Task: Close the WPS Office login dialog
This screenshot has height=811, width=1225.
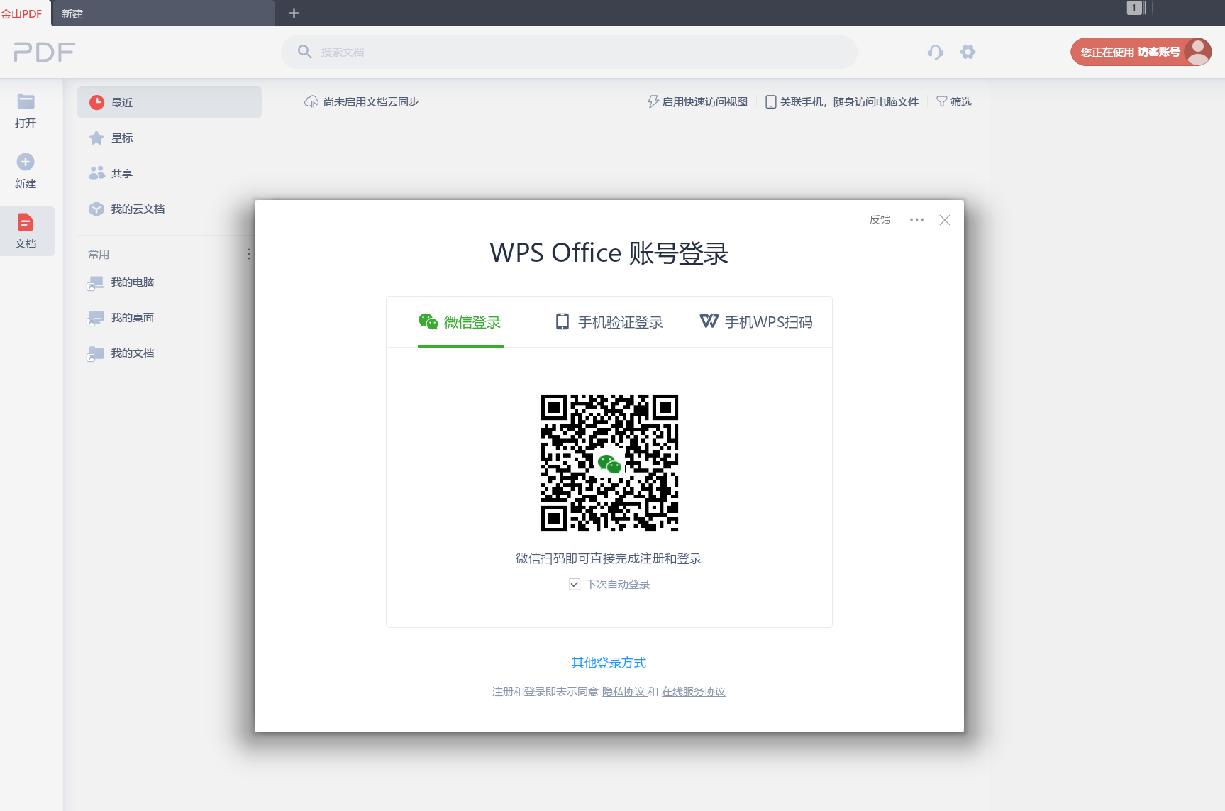Action: 945,220
